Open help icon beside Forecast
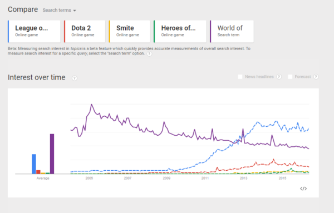The width and height of the screenshot is (334, 213). [316, 77]
